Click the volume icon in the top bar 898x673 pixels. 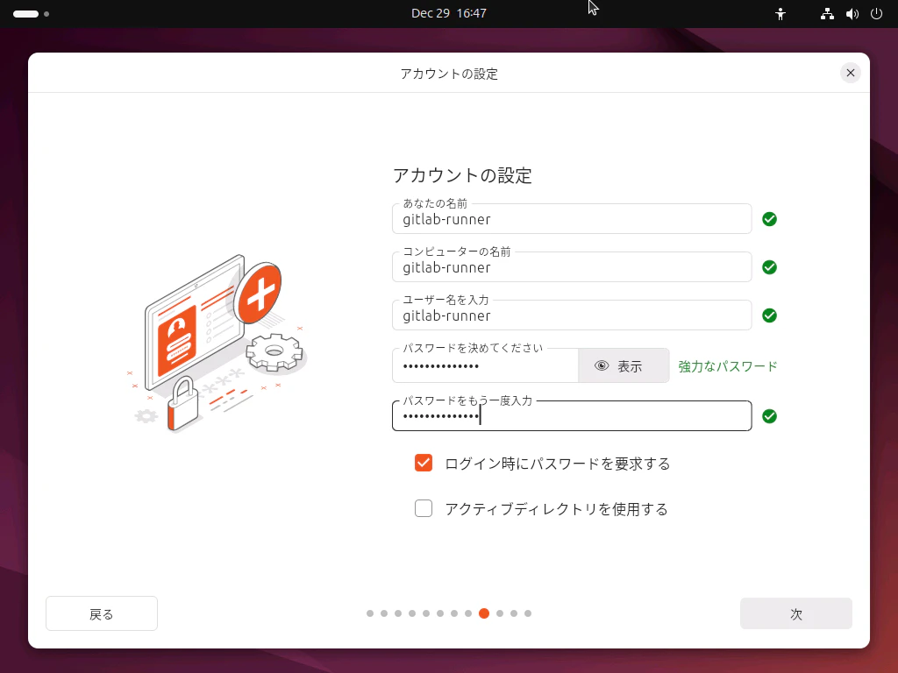click(852, 13)
